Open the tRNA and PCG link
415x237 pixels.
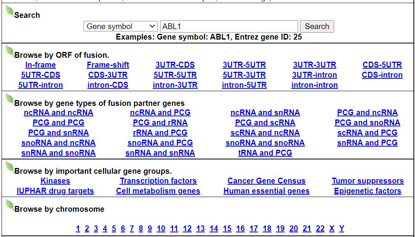[x=265, y=153]
